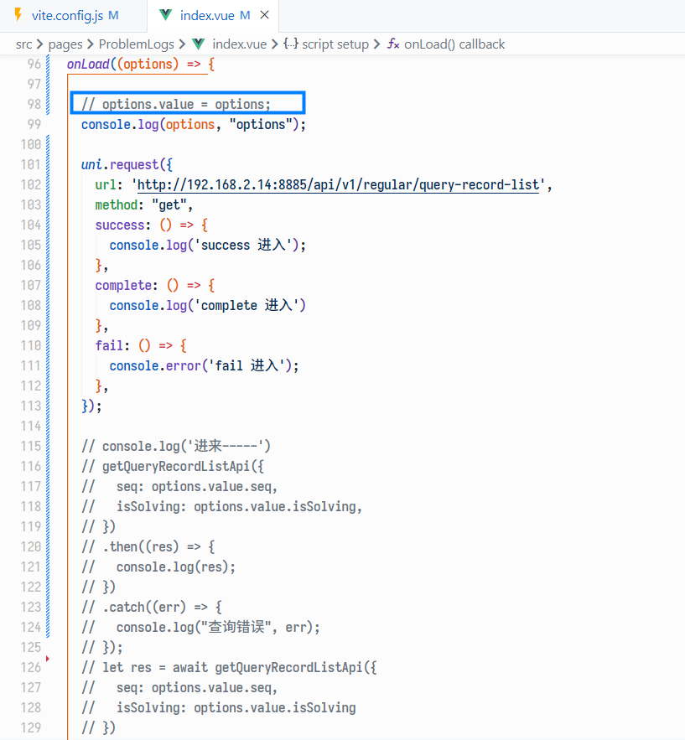
Task: Open the src breadcrumb folder dropdown
Action: (23, 44)
